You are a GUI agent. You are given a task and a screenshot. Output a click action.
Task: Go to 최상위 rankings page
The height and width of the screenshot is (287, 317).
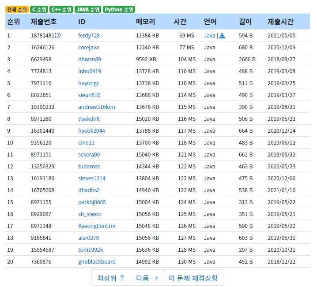tap(111, 278)
